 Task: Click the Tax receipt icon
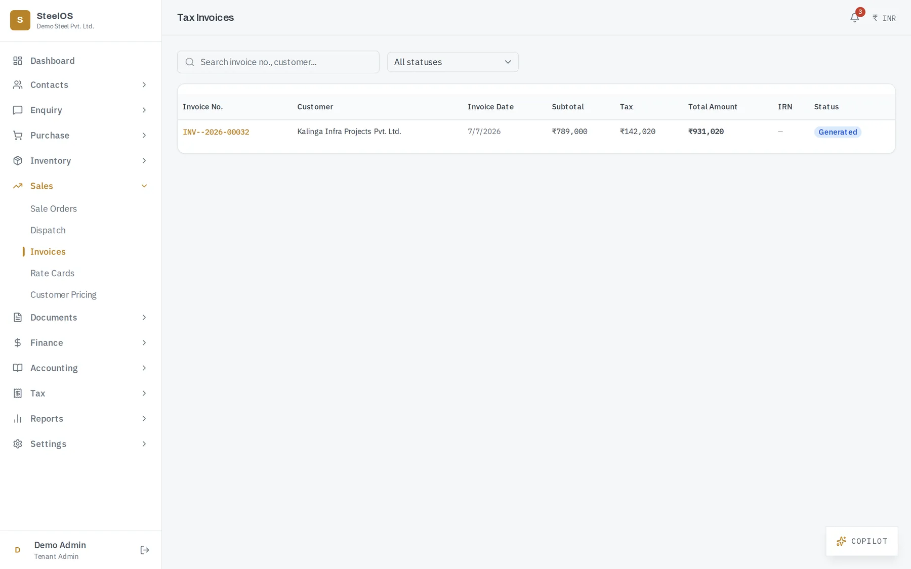click(18, 393)
